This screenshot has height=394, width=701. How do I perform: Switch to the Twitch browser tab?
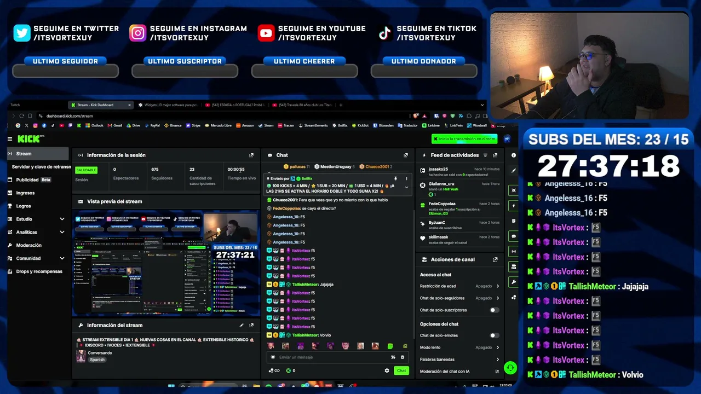tap(37, 105)
